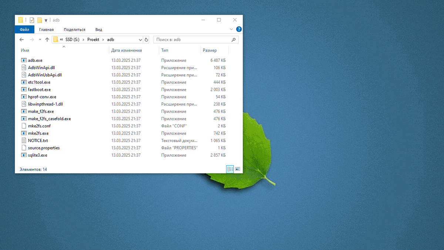Click the search magnifier icon

tap(233, 40)
